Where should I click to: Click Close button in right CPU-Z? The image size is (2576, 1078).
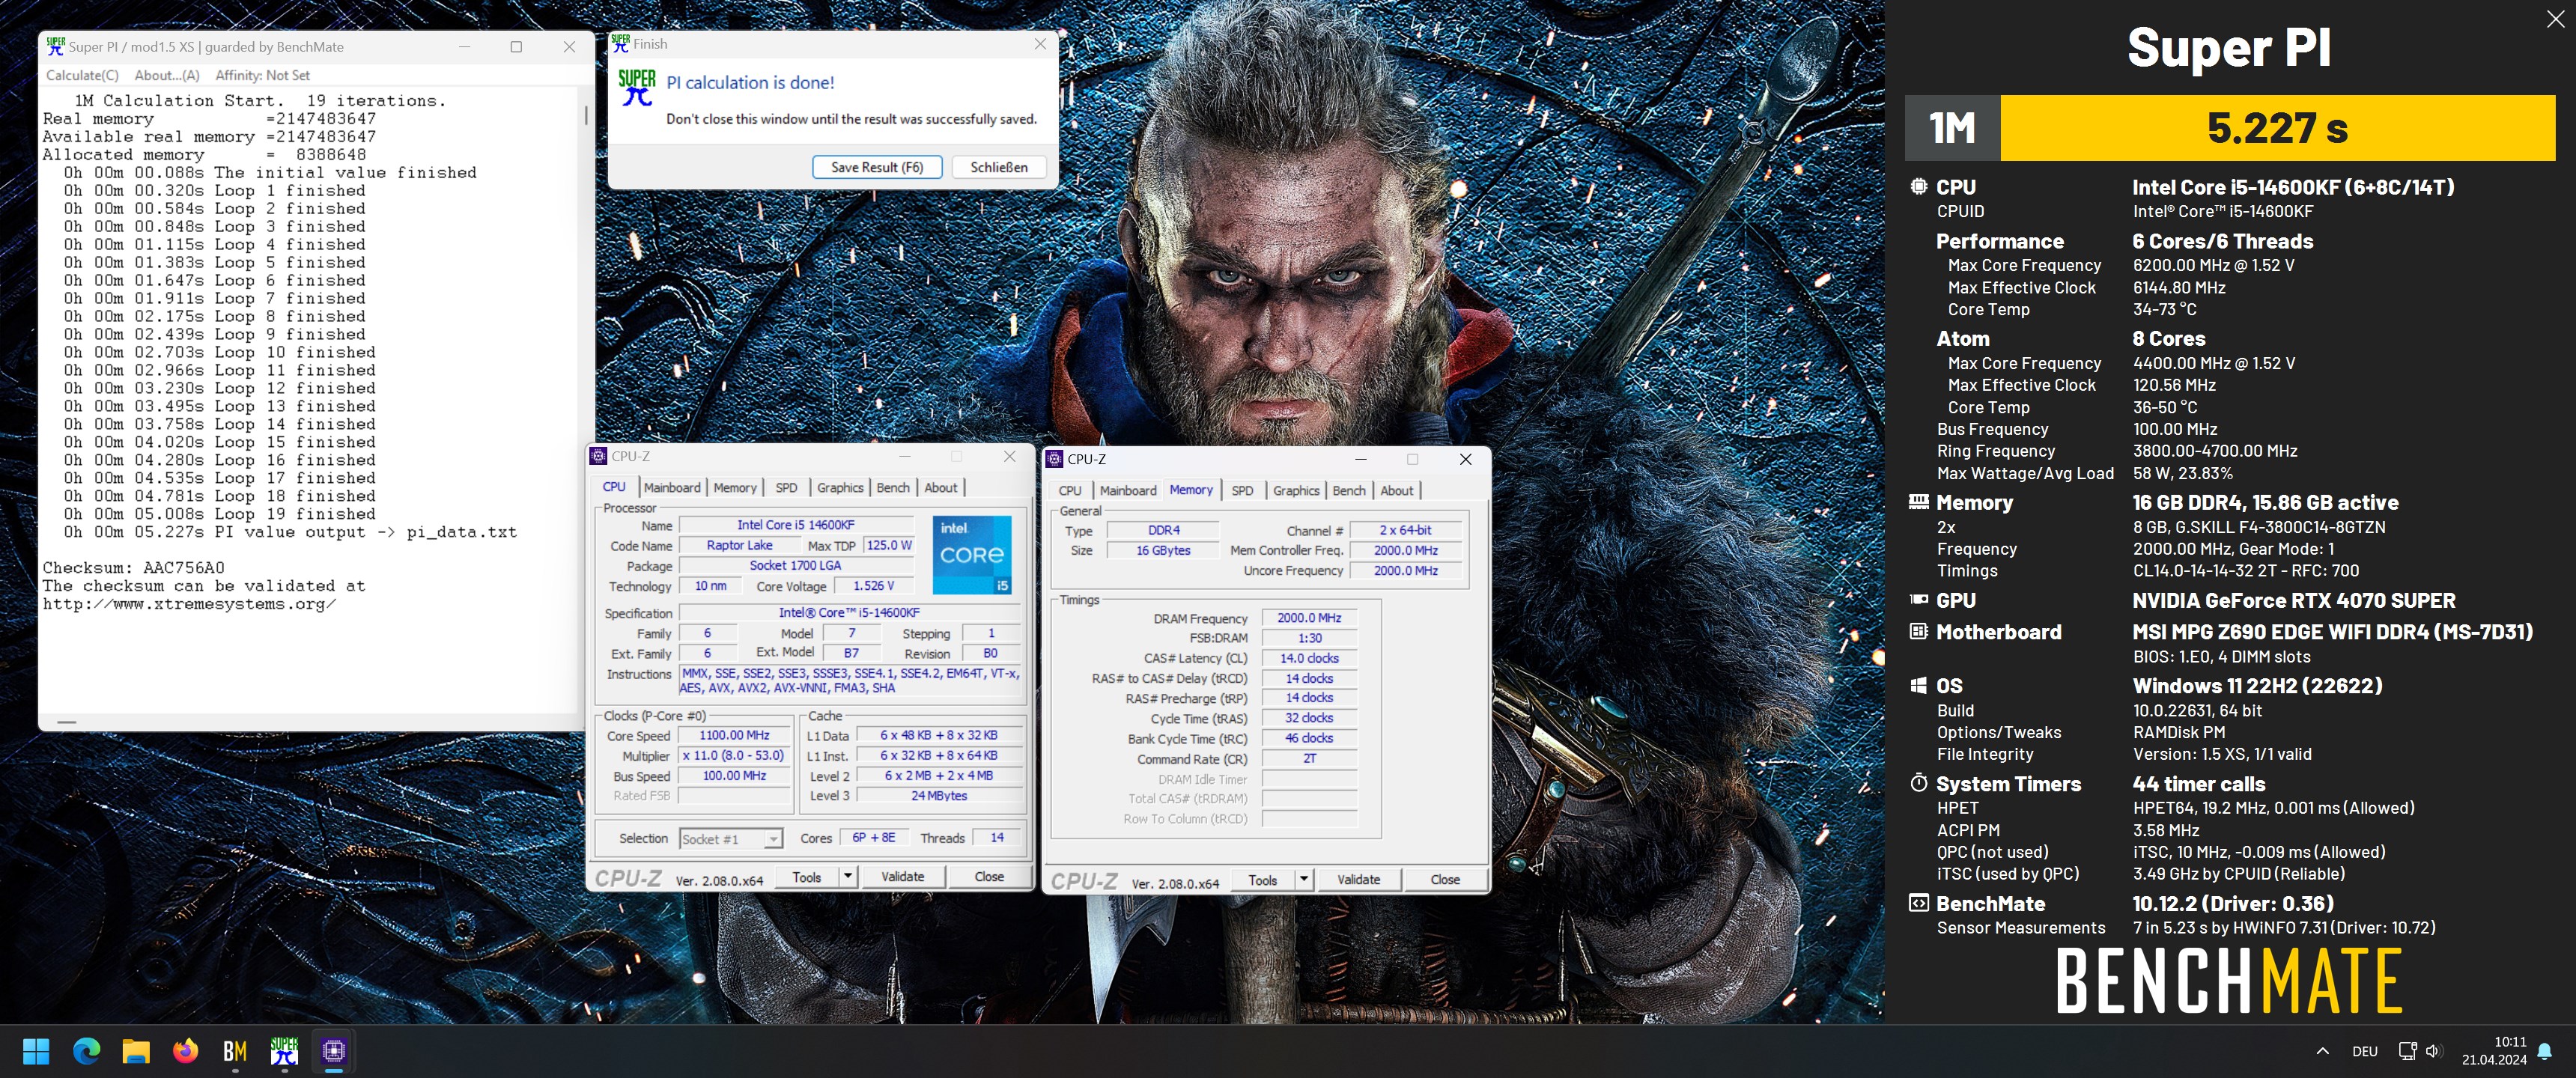(x=1445, y=879)
